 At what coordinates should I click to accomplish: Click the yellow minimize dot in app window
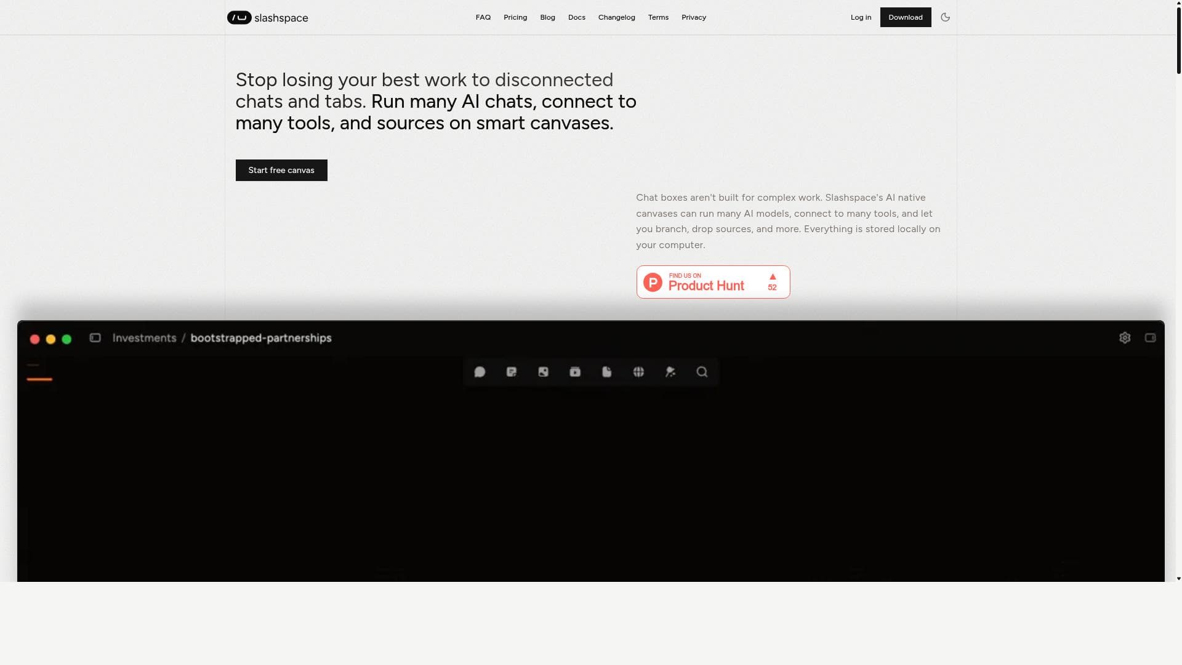pyautogui.click(x=51, y=339)
